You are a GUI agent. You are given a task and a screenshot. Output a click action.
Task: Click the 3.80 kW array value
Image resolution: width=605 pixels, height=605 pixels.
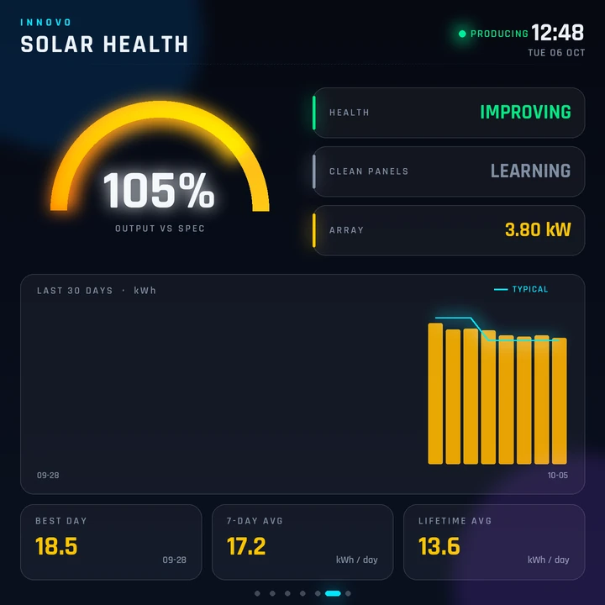point(538,229)
